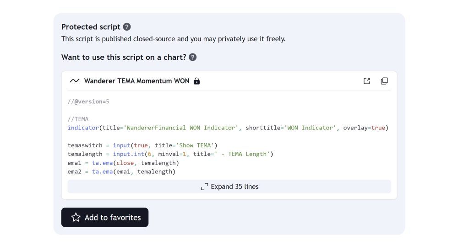Click the Protected script heading text
Screen dimensions: 469x246
pos(91,27)
